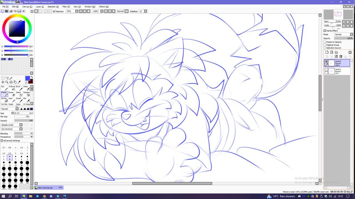
Task: Check the Clipping Group option
Action: pos(325,45)
